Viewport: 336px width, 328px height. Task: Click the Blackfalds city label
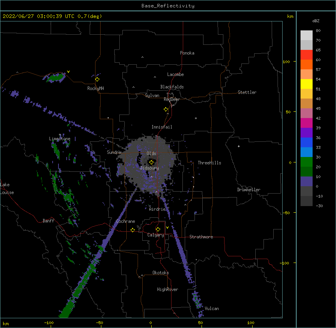[x=172, y=87]
